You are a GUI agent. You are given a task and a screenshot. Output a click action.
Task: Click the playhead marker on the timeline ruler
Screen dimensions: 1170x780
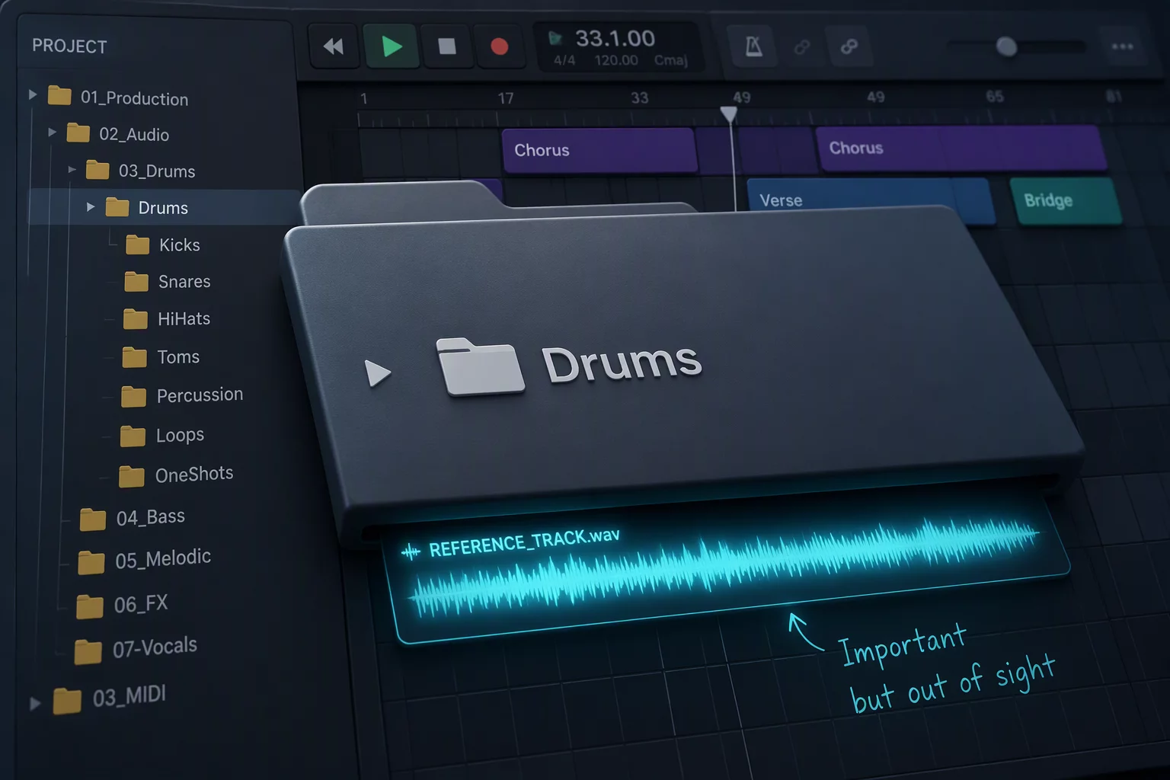click(729, 114)
